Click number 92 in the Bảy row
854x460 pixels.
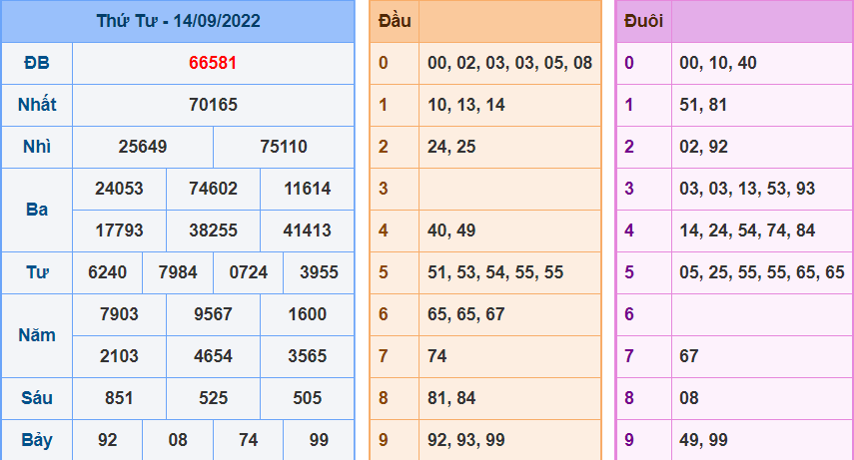pos(107,440)
